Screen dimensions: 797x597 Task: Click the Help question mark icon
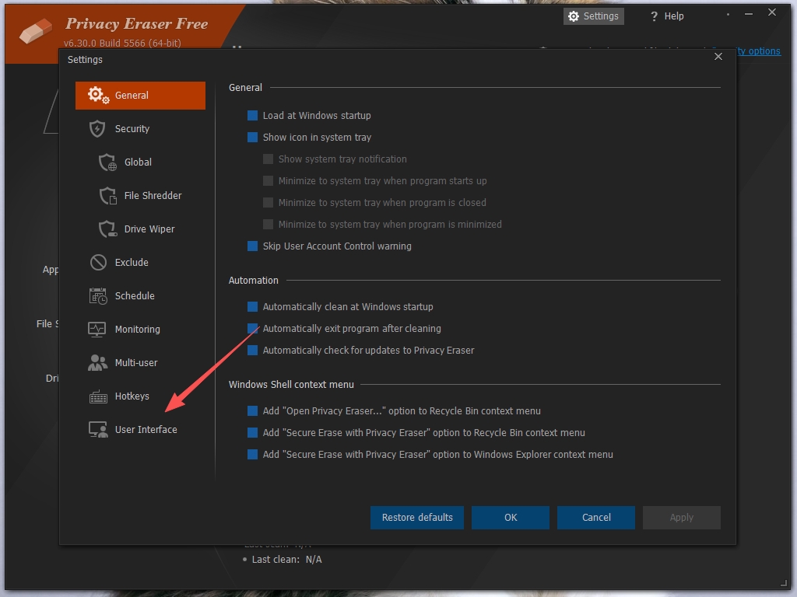654,16
